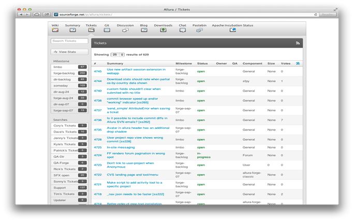Sort by the Size column header
This screenshot has height=221, width=354.
(x=271, y=64)
